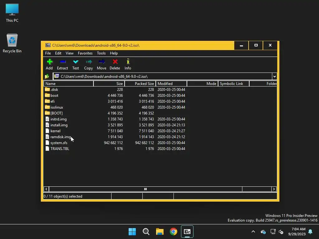Click the scroll left arrow
This screenshot has height=239, width=319.
[x=46, y=189]
